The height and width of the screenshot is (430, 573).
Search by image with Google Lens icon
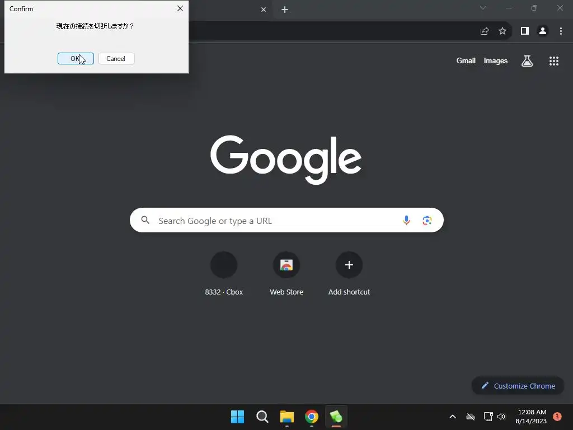pyautogui.click(x=427, y=220)
